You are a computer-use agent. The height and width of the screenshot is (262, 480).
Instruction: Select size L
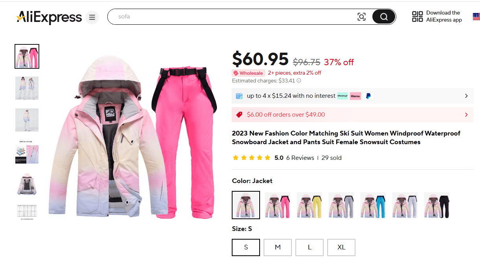coord(310,247)
